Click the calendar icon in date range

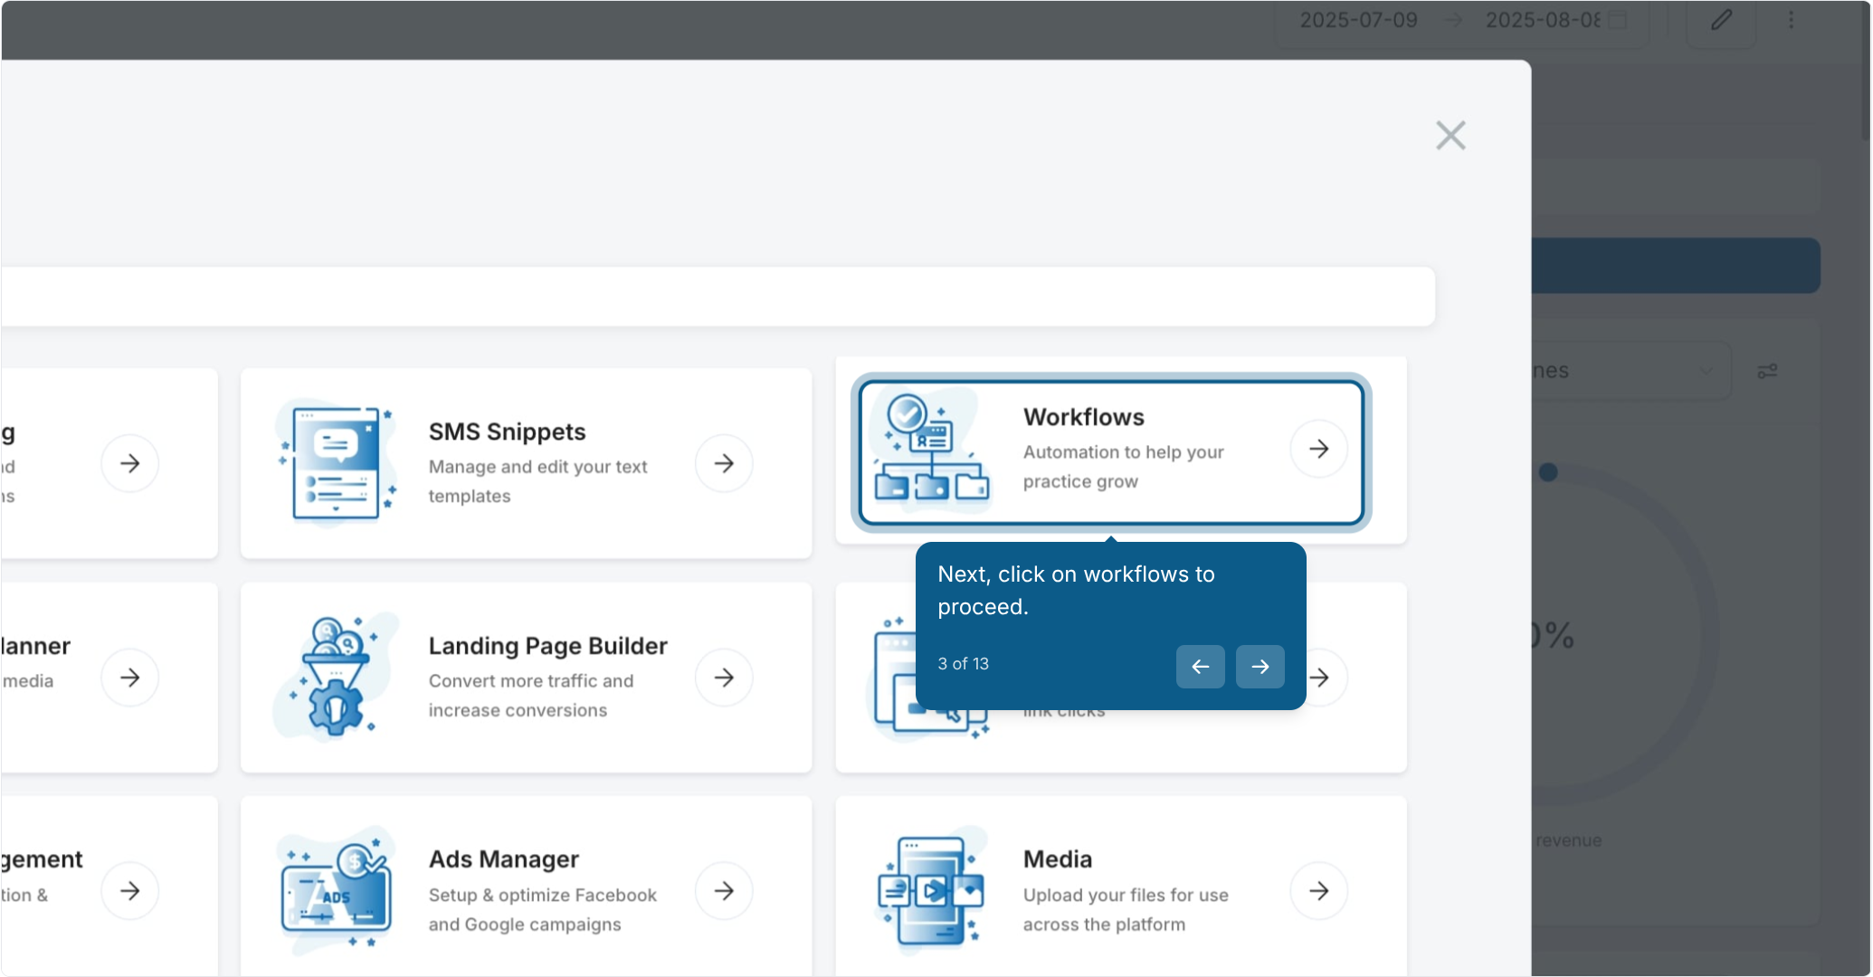[1617, 20]
